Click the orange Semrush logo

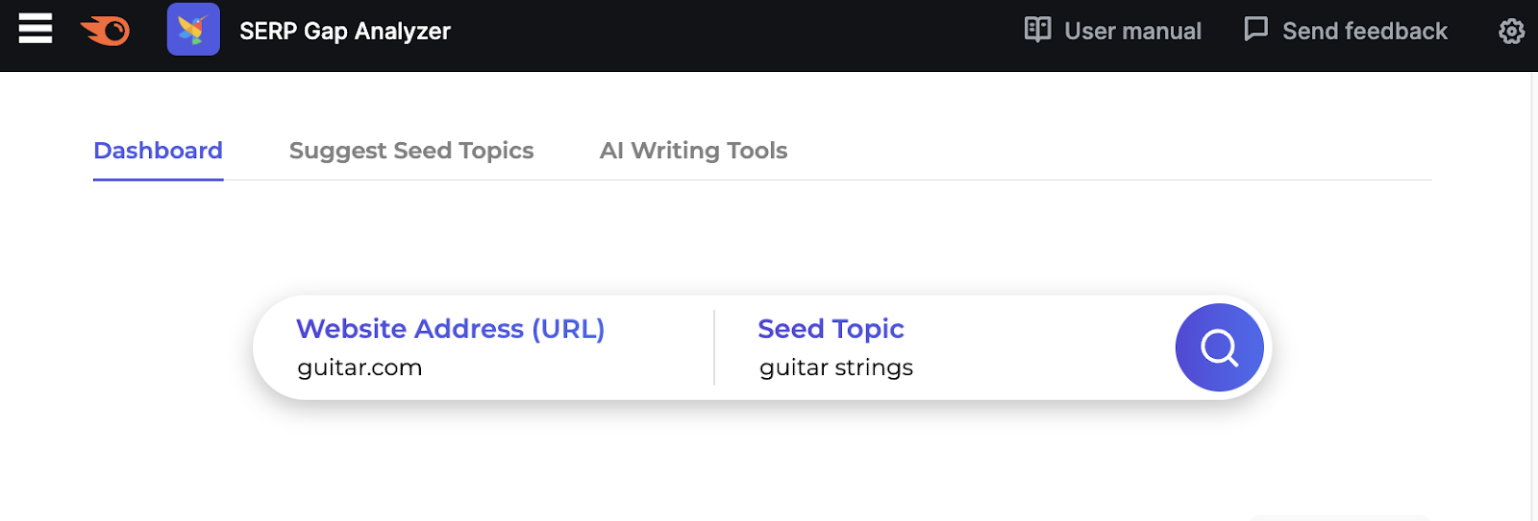[106, 31]
